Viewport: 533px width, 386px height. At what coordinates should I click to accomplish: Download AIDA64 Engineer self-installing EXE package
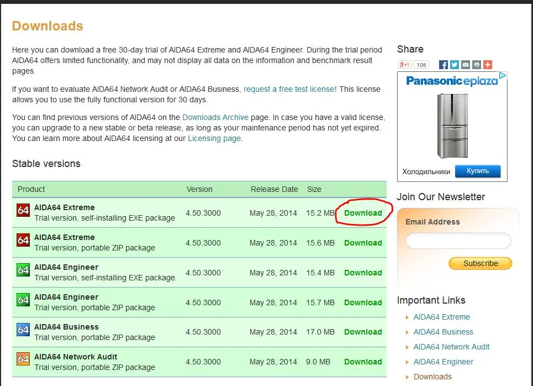[x=363, y=273]
